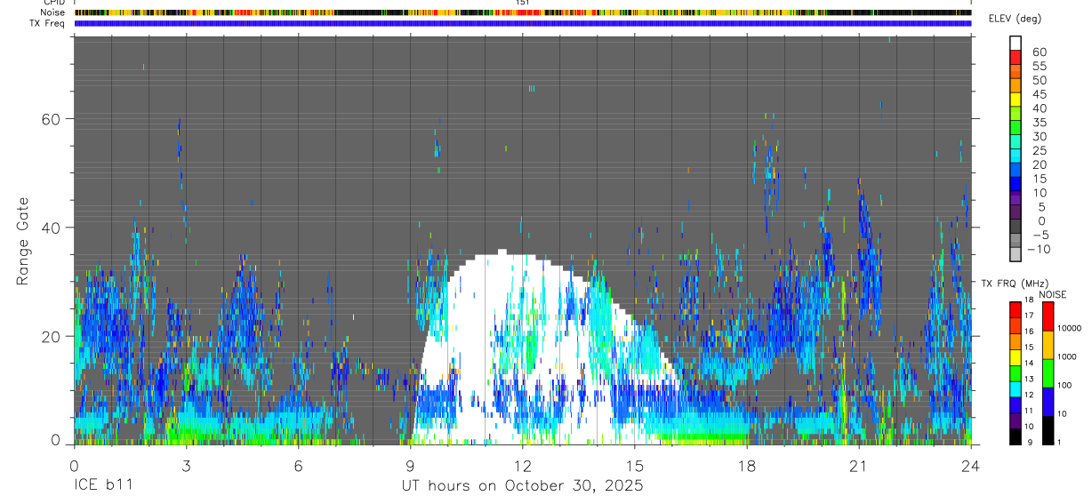The height and width of the screenshot is (504, 1092).
Task: Click NOISE legend value '1000'
Action: [x=1067, y=356]
